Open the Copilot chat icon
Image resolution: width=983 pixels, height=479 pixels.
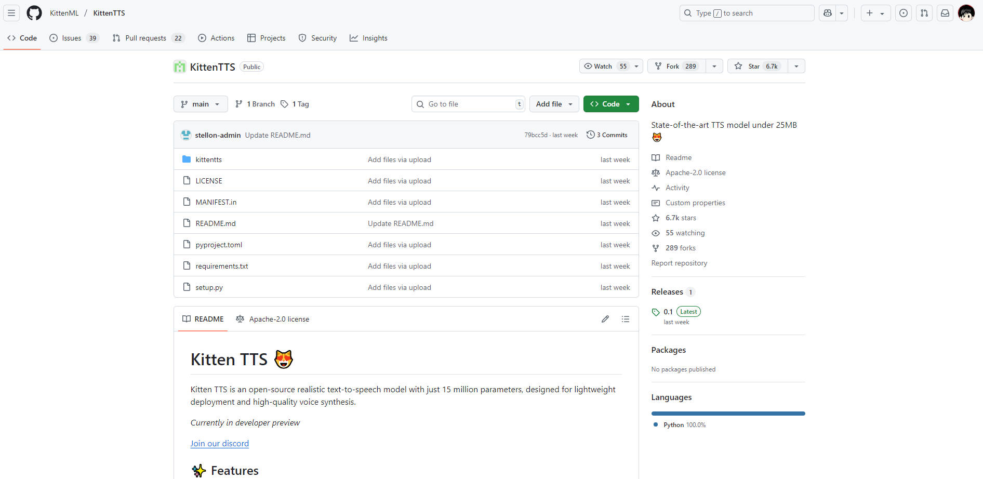click(828, 13)
